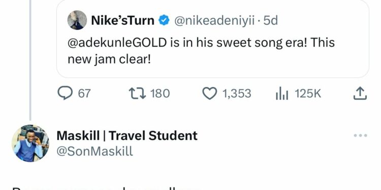The width and height of the screenshot is (381, 190).
Task: Click the 5d timestamp on quoted tweet
Action: pyautogui.click(x=270, y=21)
